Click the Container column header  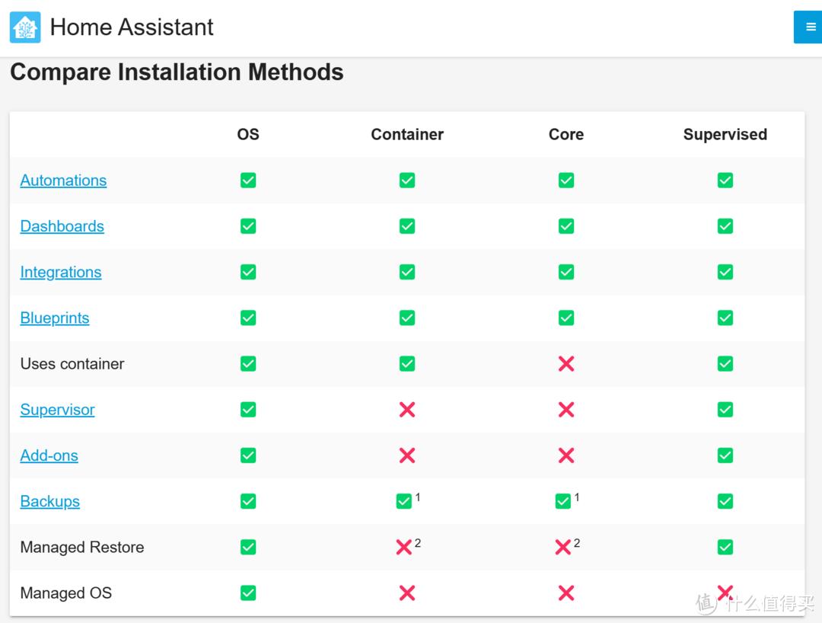click(x=407, y=135)
